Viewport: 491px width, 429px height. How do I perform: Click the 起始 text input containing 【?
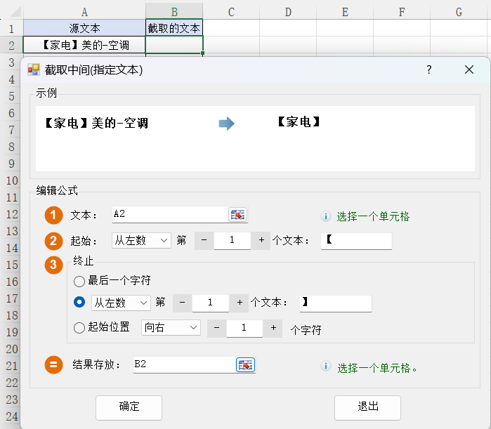(x=356, y=240)
